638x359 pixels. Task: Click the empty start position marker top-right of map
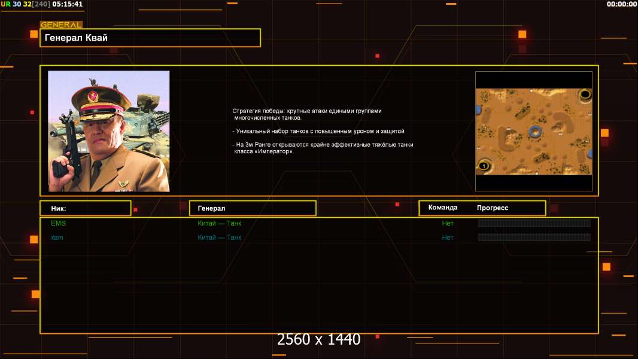pos(585,94)
